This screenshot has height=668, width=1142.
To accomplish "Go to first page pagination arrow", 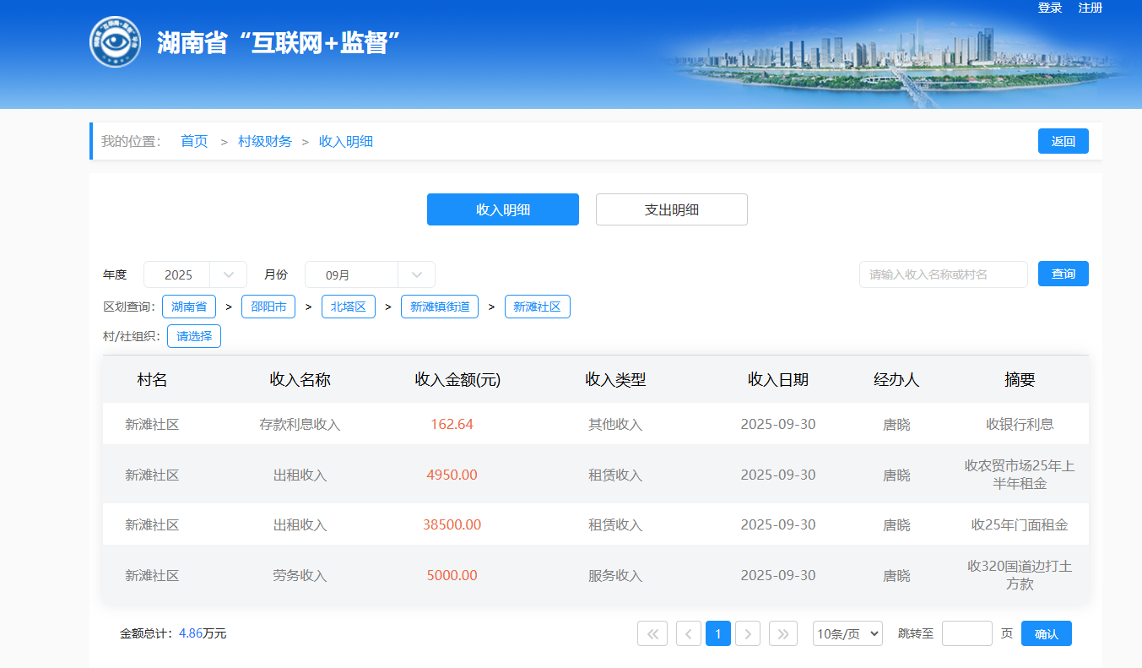I will click(x=652, y=633).
